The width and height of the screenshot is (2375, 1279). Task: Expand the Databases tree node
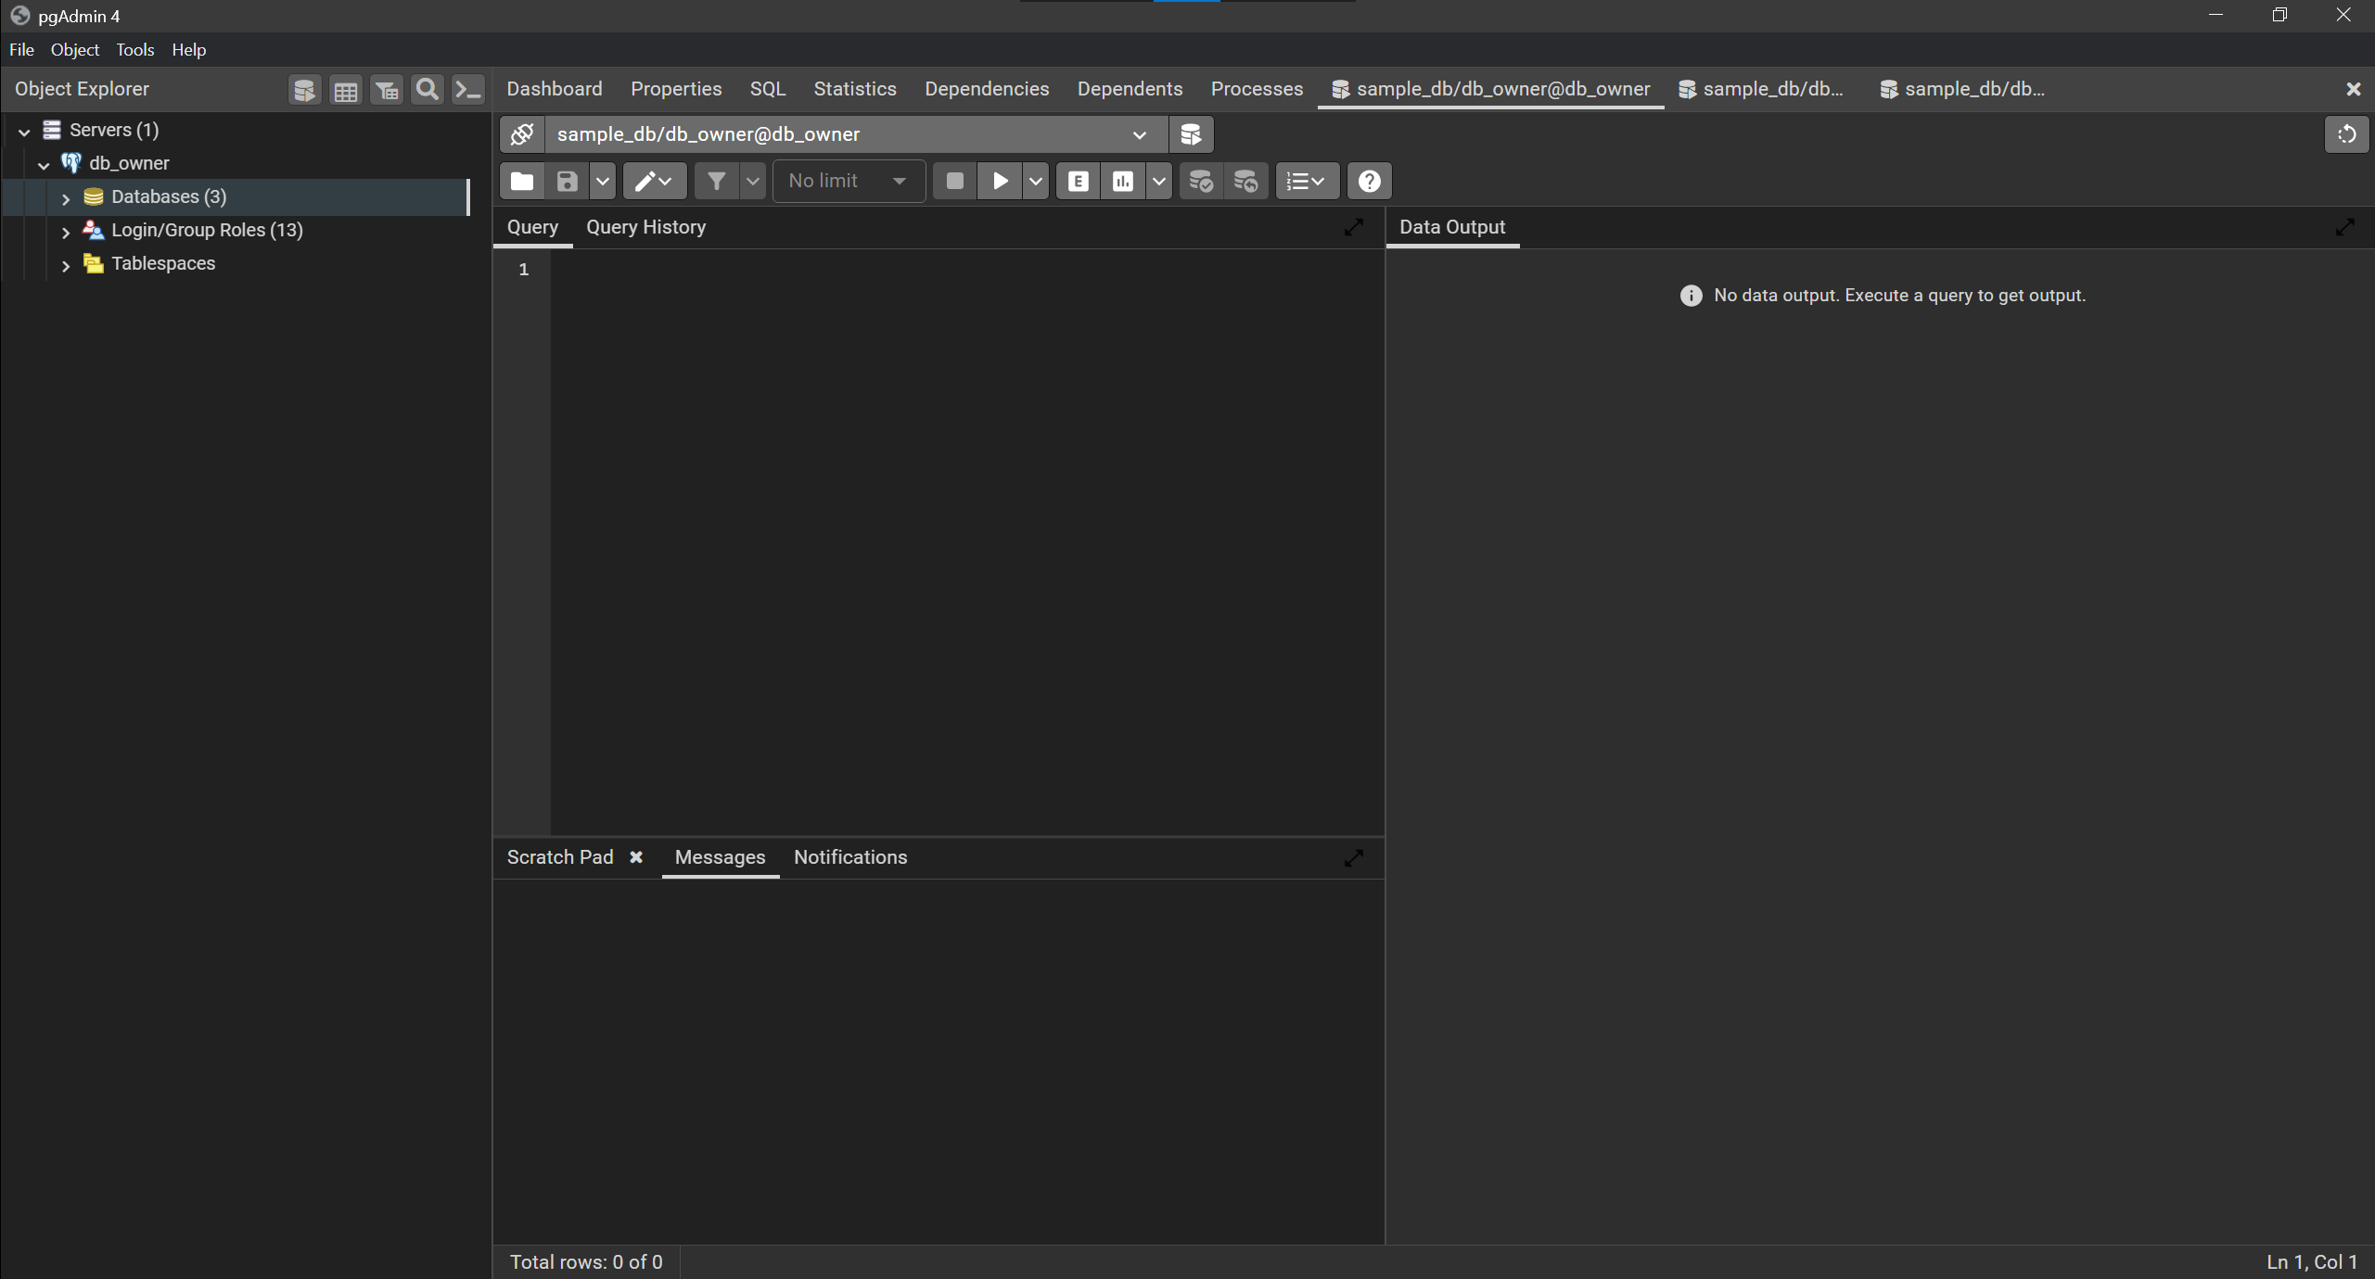click(66, 196)
